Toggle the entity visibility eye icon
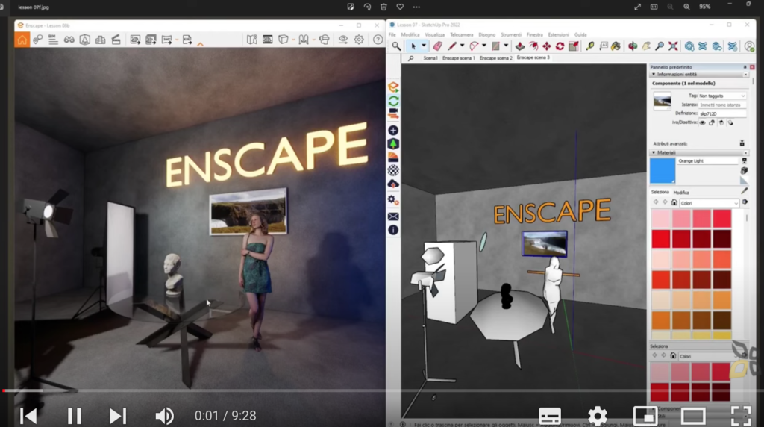 (x=702, y=123)
